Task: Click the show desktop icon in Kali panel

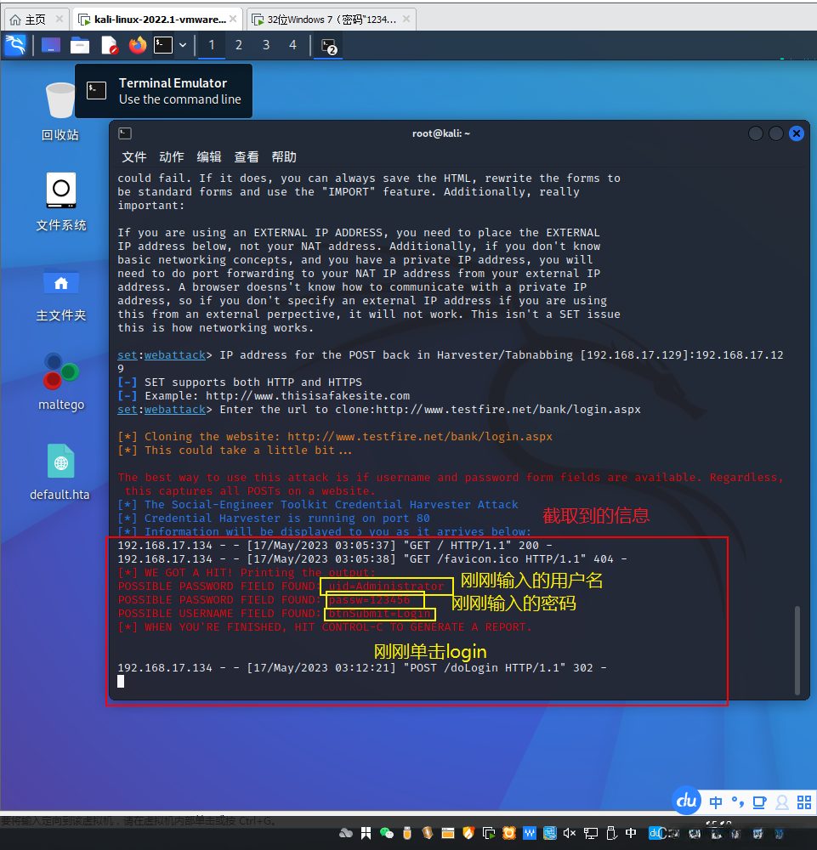Action: point(51,45)
